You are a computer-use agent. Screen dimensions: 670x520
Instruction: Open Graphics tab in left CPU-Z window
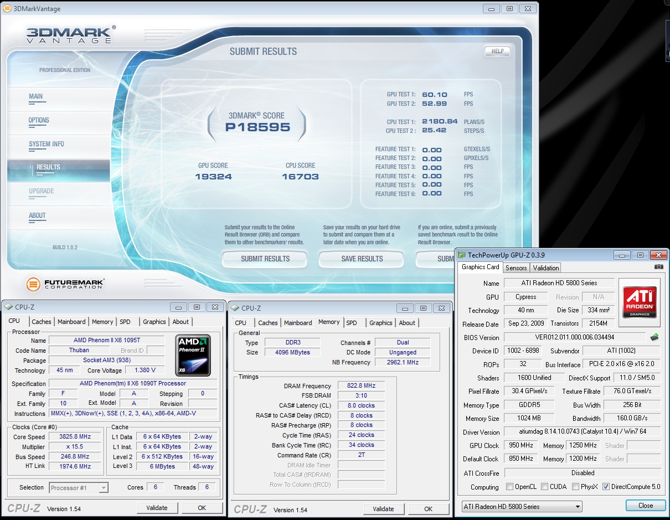pos(154,322)
